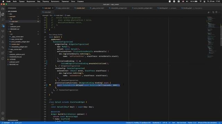This screenshot has height=124, width=222.
Task: Click the main symbol breadcrumb
Action: click(69, 15)
